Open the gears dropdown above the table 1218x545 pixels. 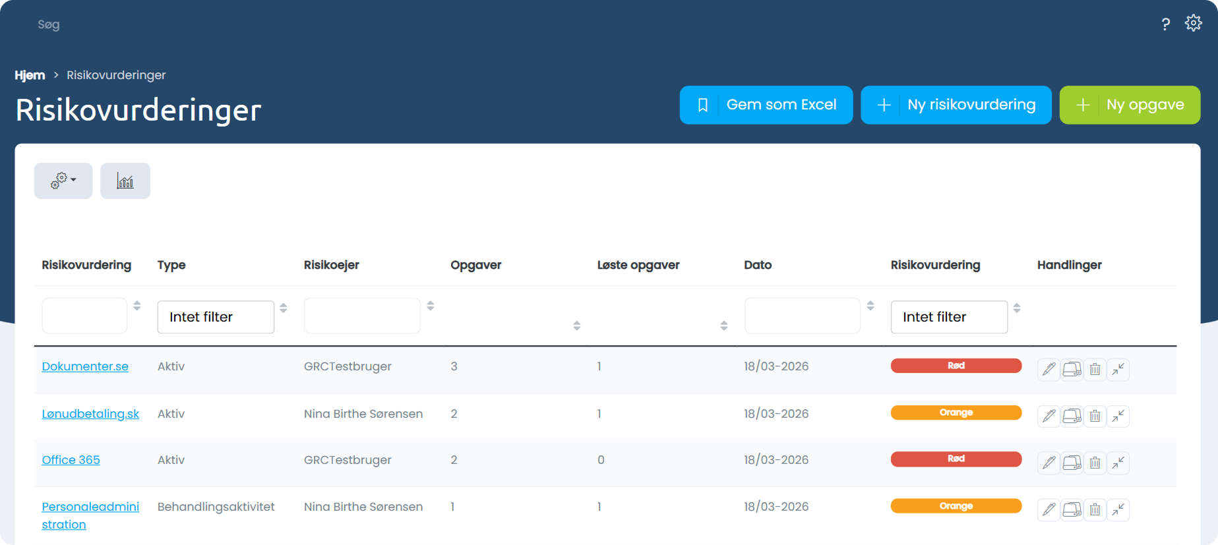coord(63,181)
